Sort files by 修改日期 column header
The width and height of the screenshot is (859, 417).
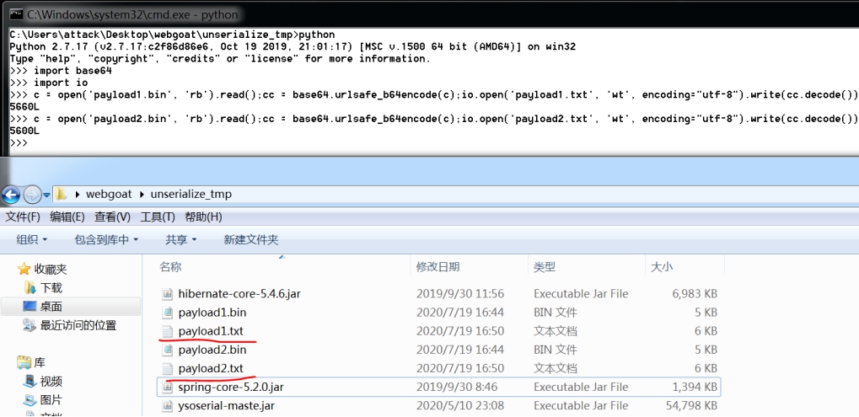pos(438,267)
